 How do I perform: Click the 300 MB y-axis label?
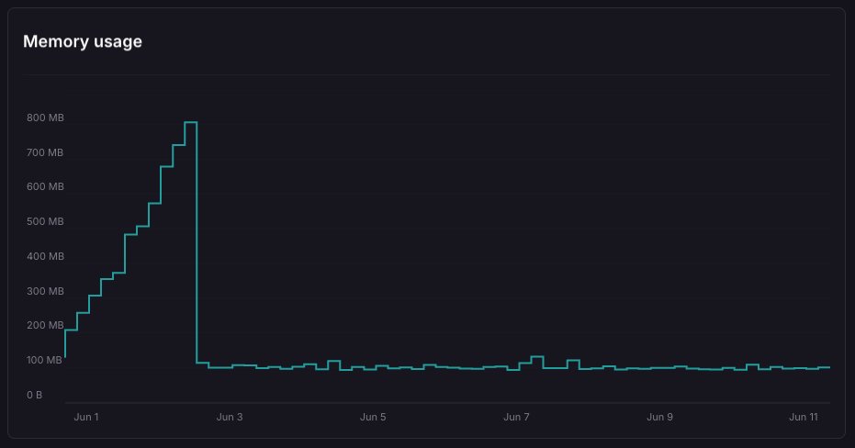coord(45,291)
